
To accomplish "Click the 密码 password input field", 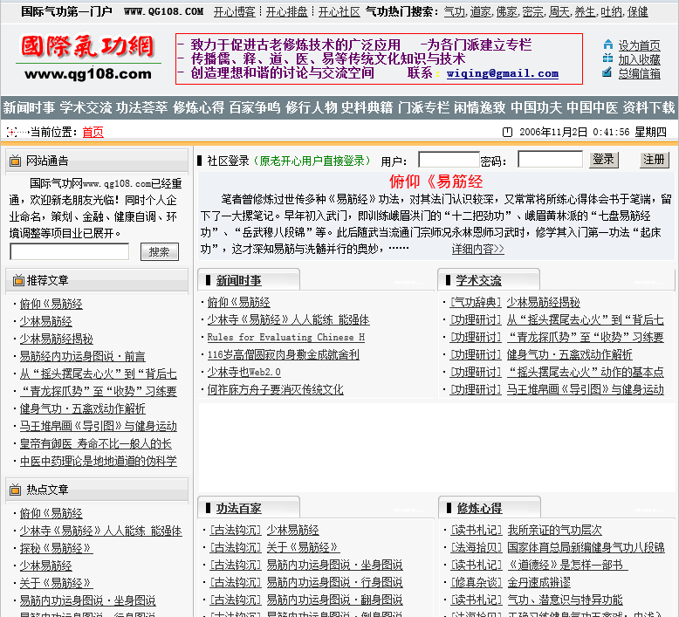I will coord(550,160).
